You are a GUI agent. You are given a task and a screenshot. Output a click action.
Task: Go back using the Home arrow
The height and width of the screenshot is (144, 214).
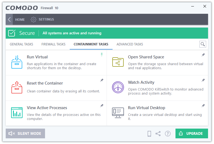(x=9, y=19)
